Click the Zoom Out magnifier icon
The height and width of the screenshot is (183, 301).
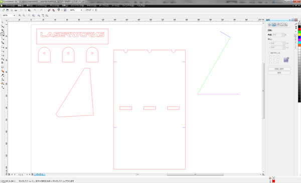(24, 15)
